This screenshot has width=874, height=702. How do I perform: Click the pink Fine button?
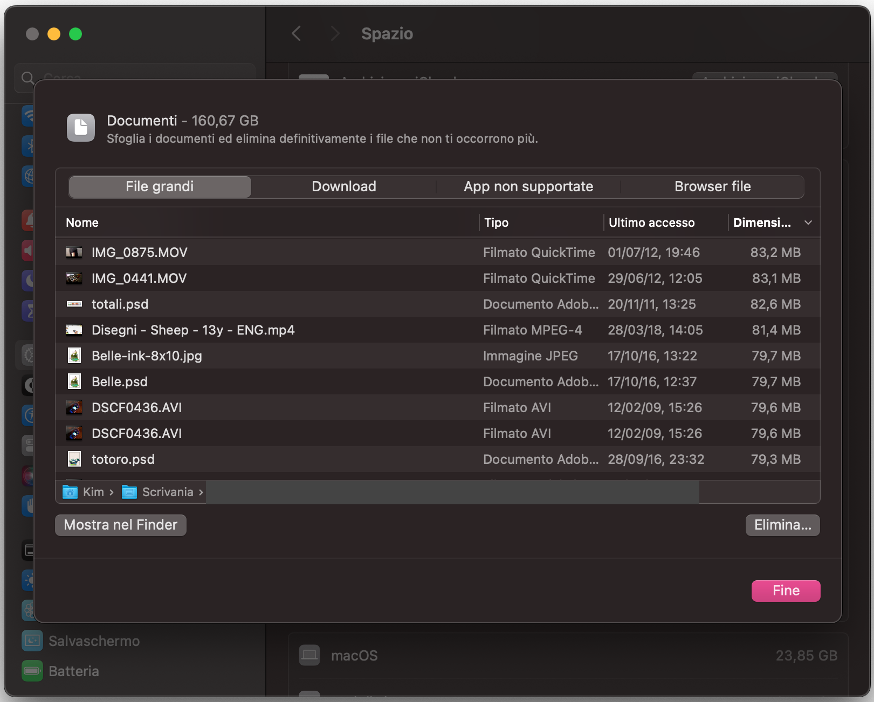coord(786,590)
